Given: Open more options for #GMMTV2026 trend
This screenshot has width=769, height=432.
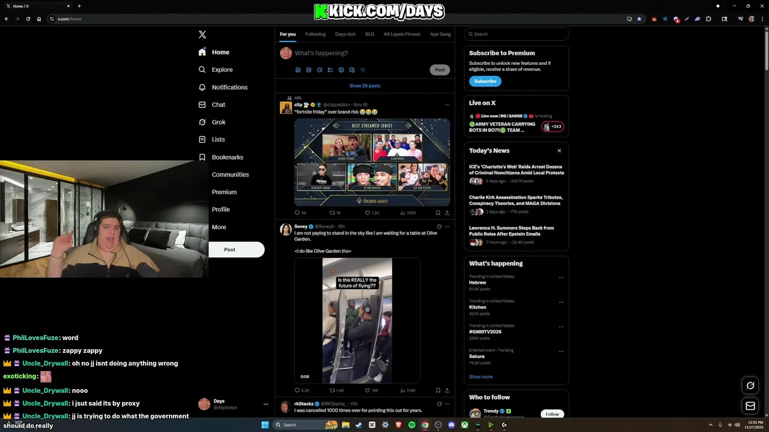Looking at the screenshot, I should [x=561, y=327].
